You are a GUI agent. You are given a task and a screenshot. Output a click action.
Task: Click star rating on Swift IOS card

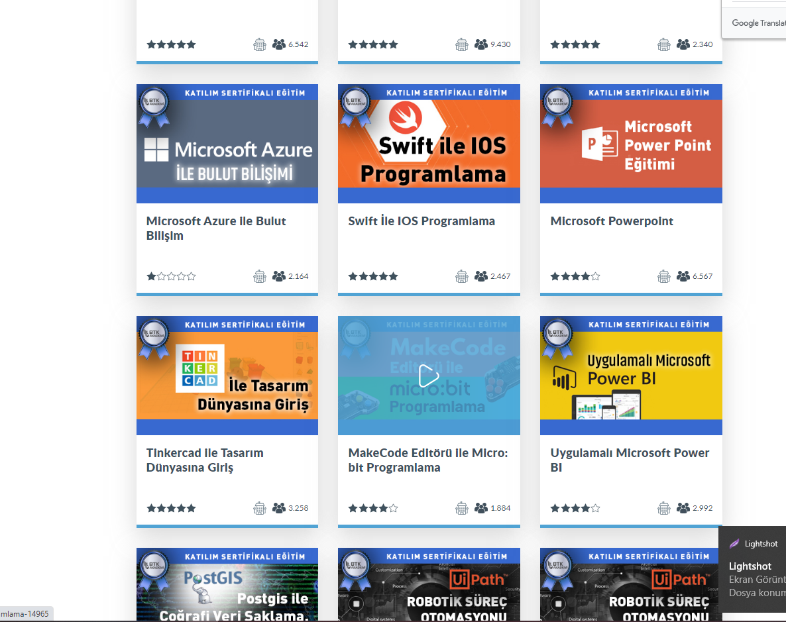point(373,276)
